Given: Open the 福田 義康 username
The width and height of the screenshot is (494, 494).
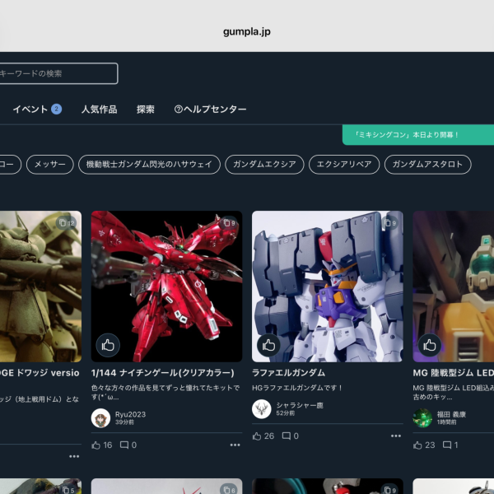Looking at the screenshot, I should point(451,414).
